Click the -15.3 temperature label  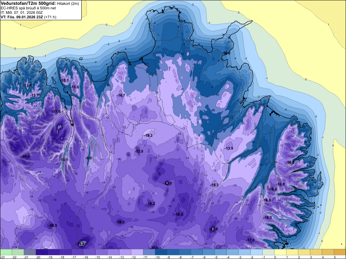pyautogui.click(x=214, y=185)
